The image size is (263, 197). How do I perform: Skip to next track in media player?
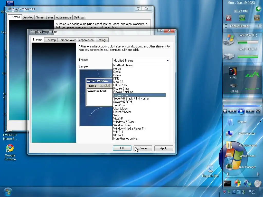tap(250, 111)
